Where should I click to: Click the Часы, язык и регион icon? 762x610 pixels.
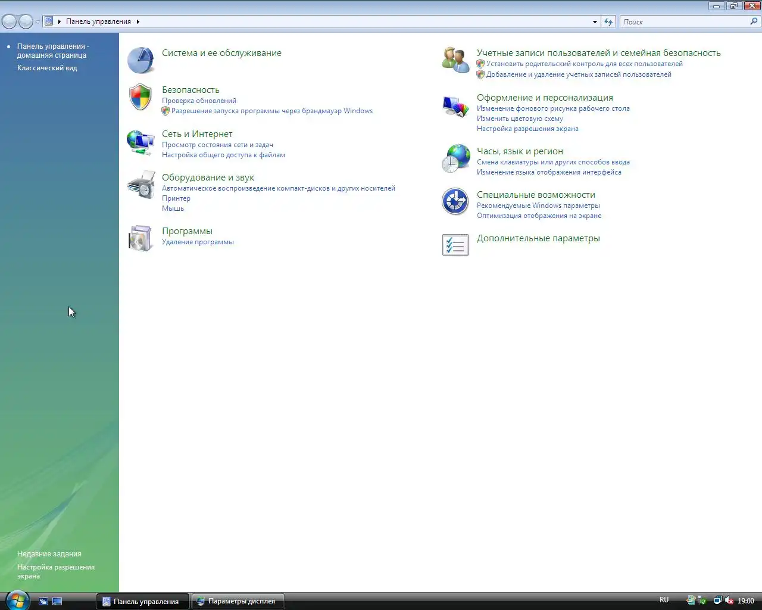(455, 158)
